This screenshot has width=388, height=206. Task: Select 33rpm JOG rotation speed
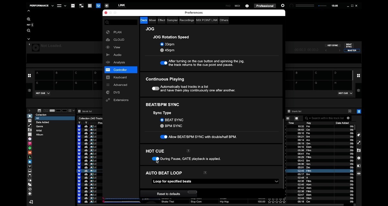pos(162,44)
